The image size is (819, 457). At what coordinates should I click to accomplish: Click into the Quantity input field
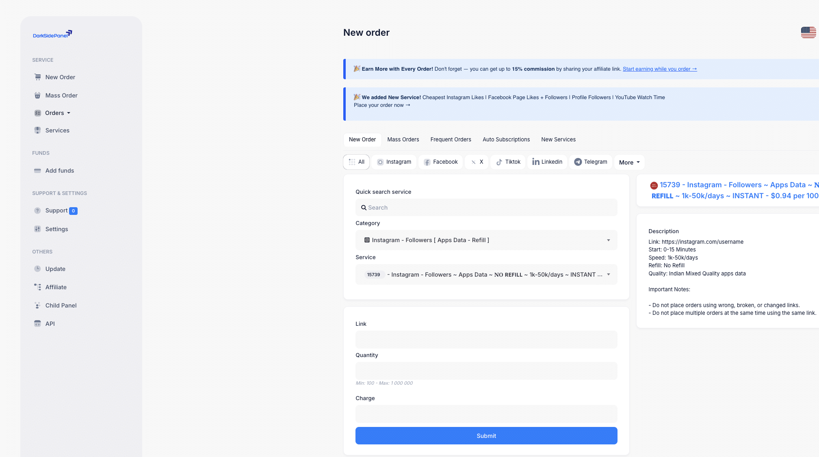486,371
